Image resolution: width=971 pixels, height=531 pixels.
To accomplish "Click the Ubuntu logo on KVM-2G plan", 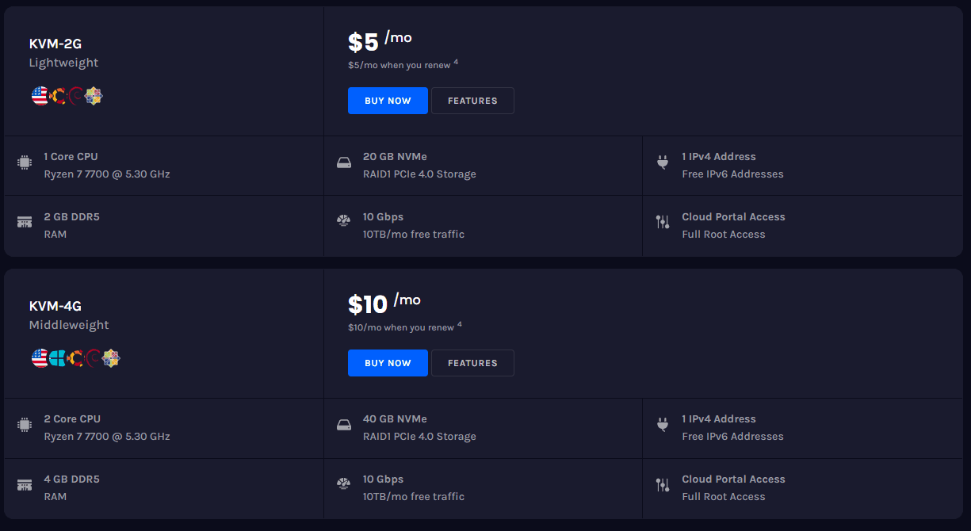I will pos(58,97).
